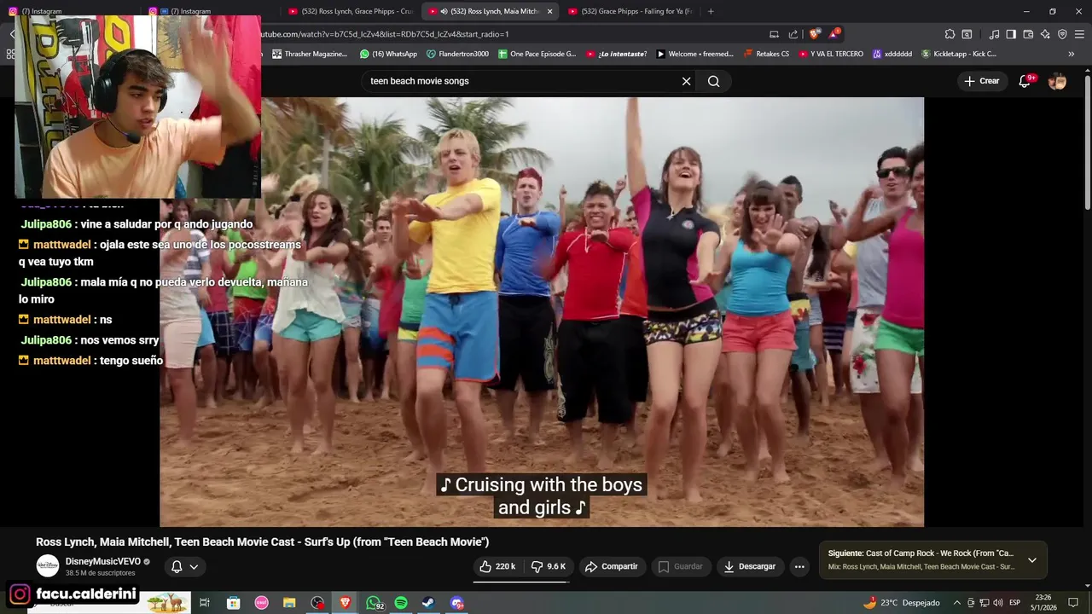
Task: Open the ¿Lo intentaste? bookmark
Action: pos(616,54)
